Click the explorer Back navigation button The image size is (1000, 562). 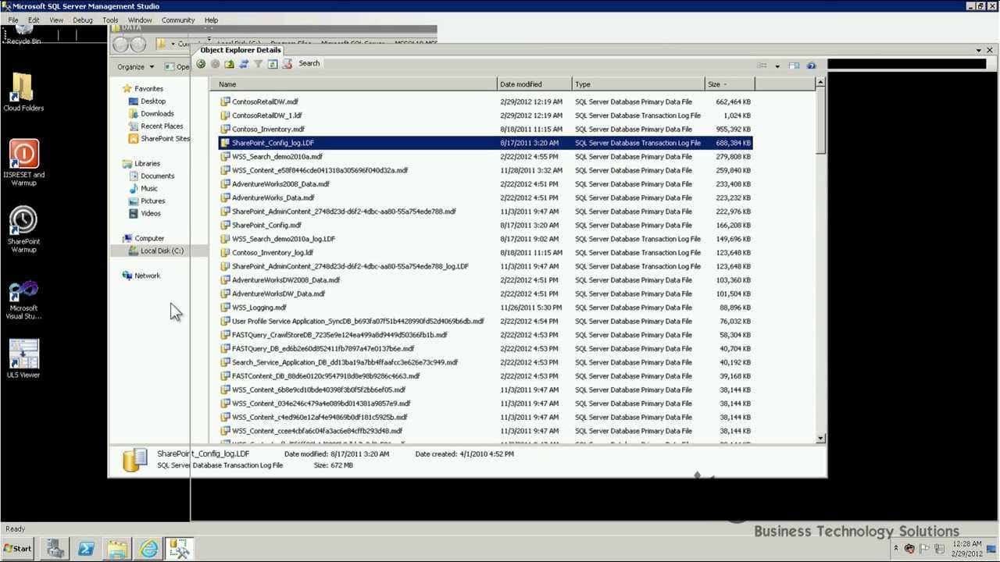pos(120,44)
